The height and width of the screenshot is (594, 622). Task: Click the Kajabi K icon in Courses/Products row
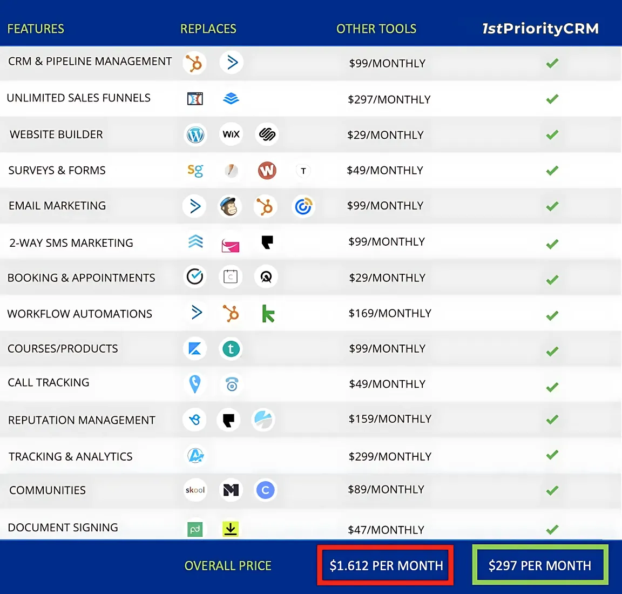pos(195,349)
